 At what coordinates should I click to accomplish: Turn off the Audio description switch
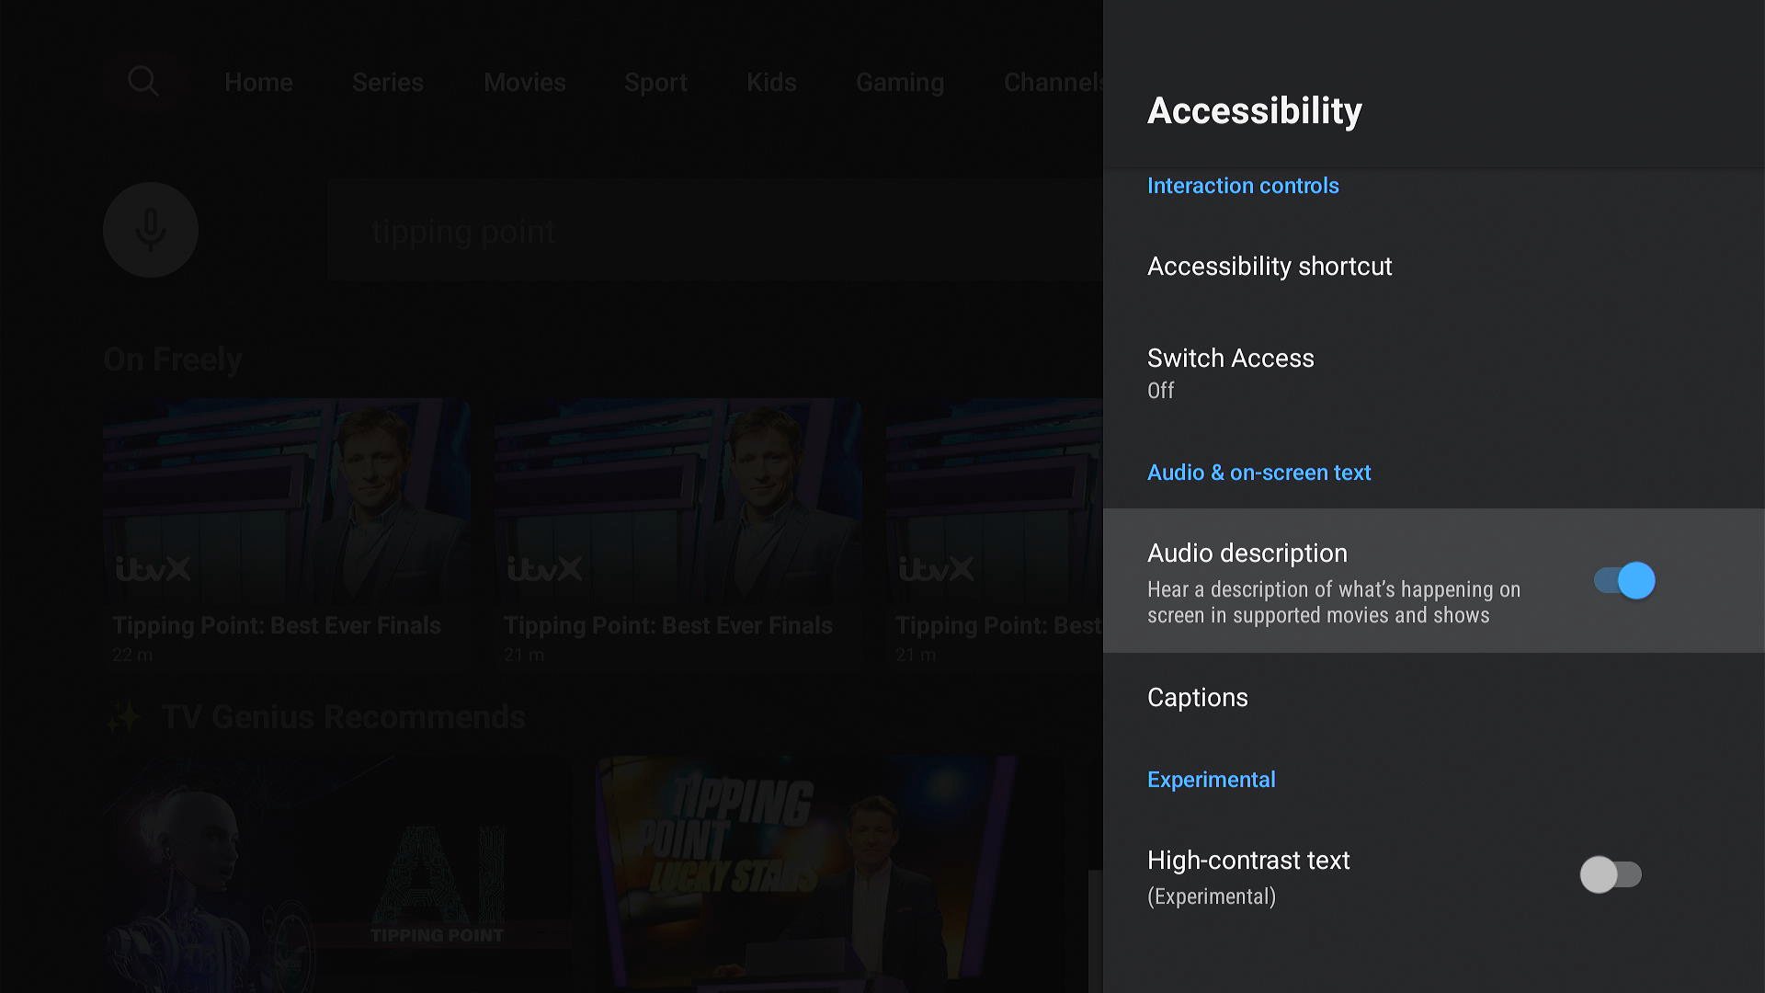tap(1624, 581)
